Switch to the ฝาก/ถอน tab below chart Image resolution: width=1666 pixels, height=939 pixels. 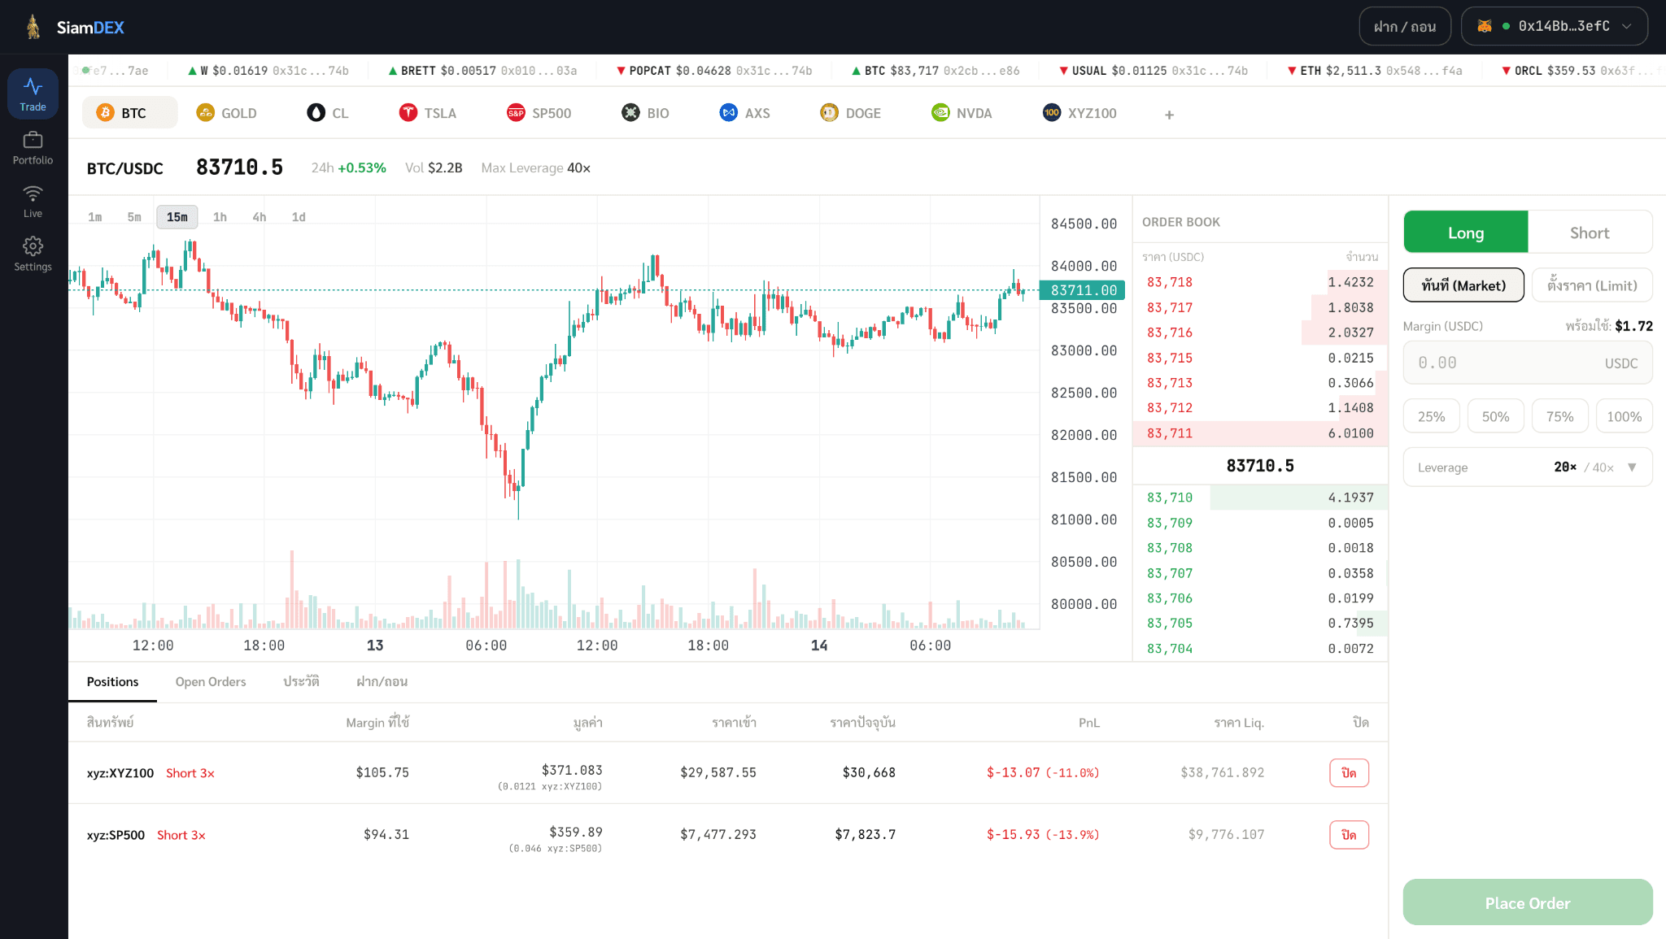click(382, 682)
